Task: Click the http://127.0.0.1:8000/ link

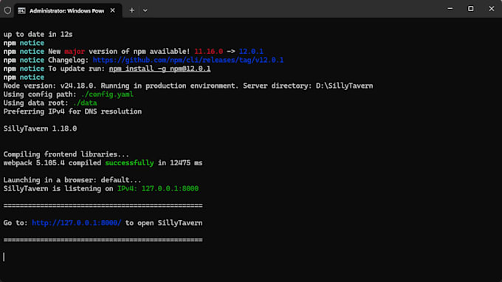Action: pyautogui.click(x=77, y=223)
